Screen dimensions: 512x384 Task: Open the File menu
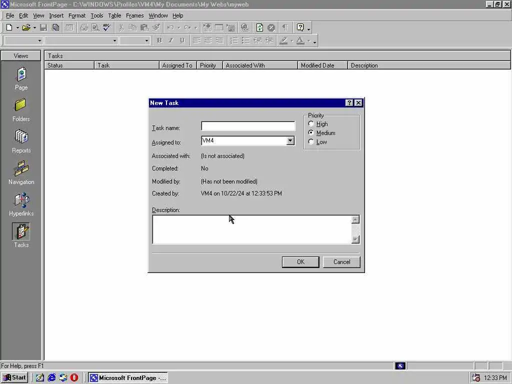tap(10, 15)
